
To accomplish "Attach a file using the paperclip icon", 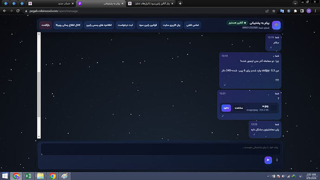I will point(277,160).
